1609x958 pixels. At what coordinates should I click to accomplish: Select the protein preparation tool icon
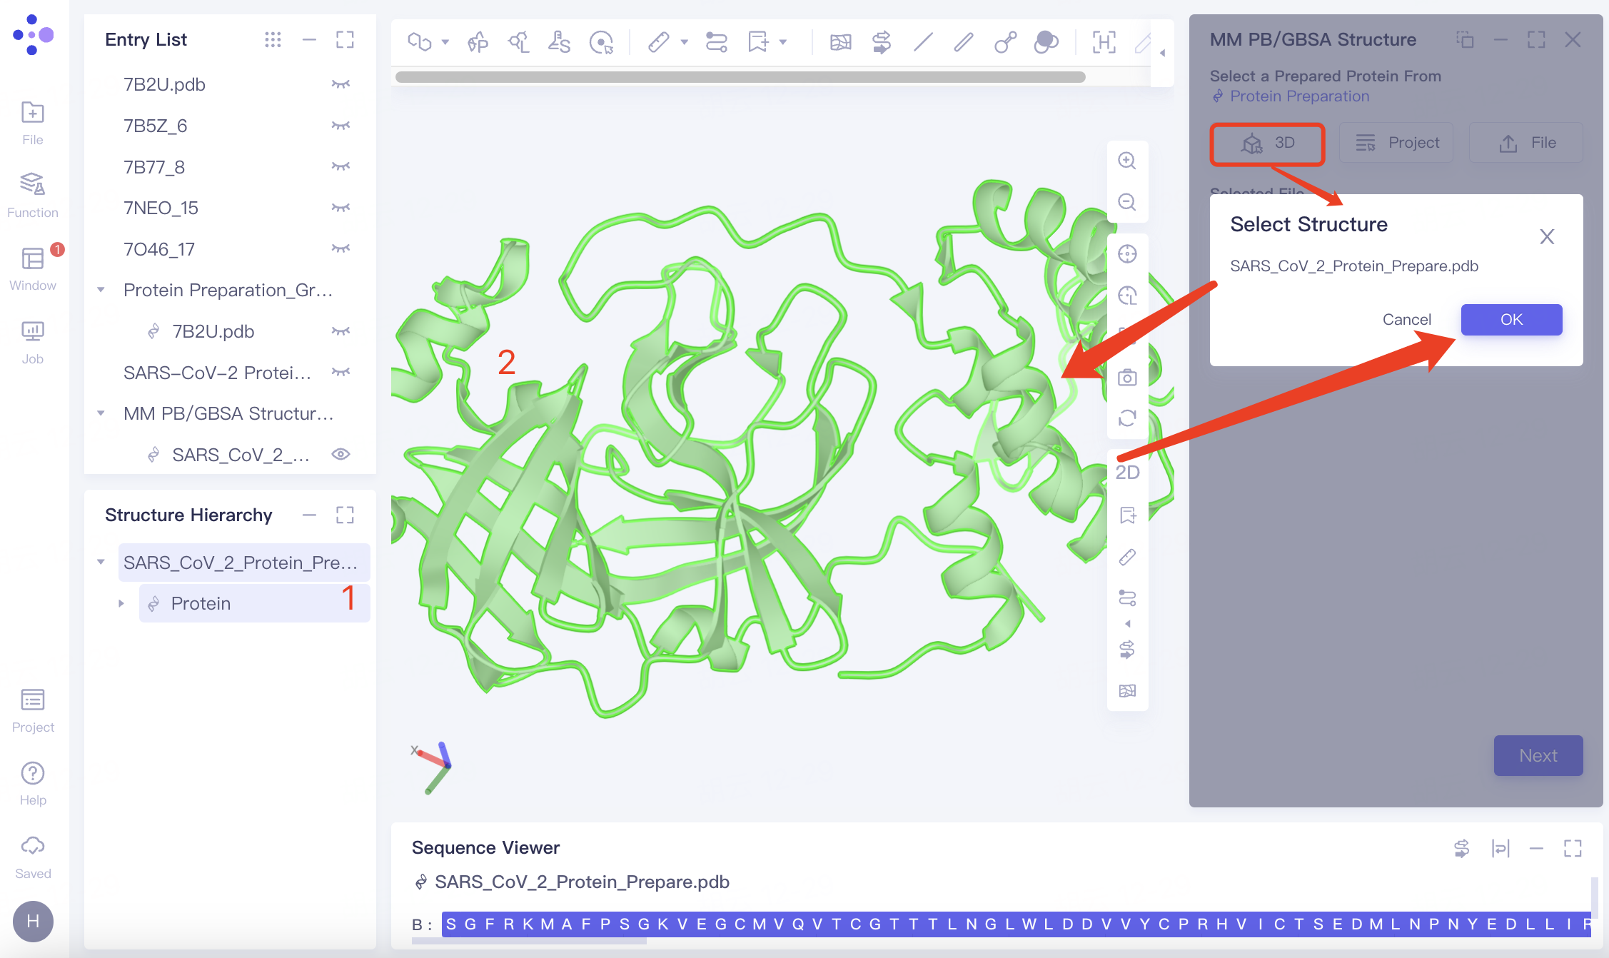tap(478, 43)
